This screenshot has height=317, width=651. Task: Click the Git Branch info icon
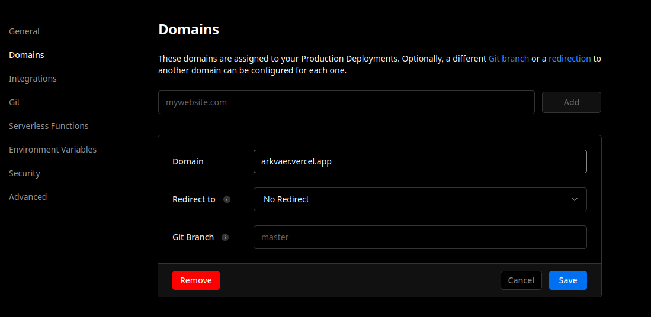[x=225, y=237]
